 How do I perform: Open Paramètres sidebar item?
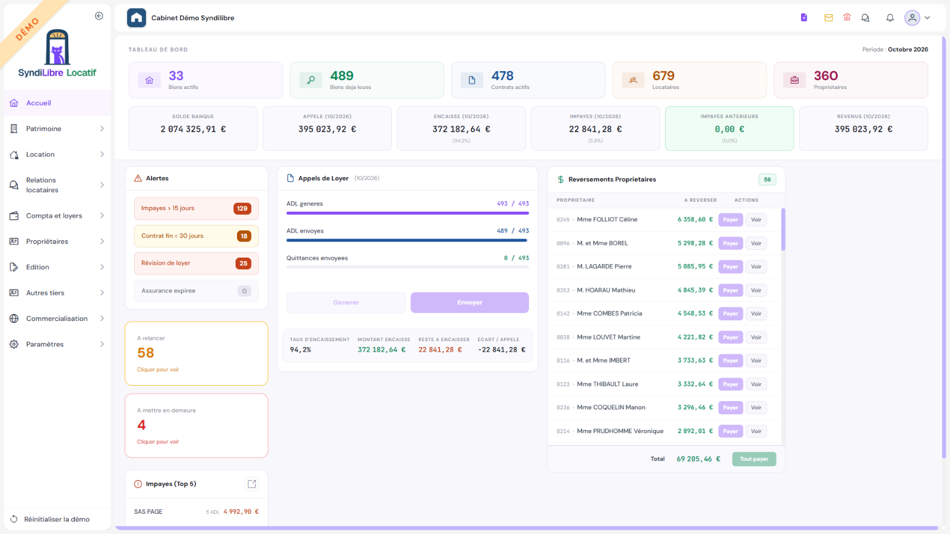point(57,344)
